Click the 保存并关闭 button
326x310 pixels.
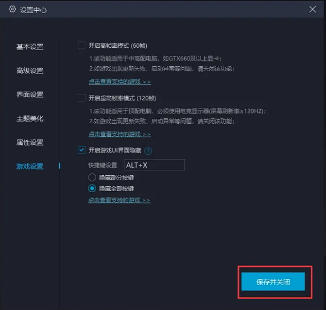tap(273, 281)
